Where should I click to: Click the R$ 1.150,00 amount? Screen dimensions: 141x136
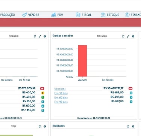tap(28, 110)
